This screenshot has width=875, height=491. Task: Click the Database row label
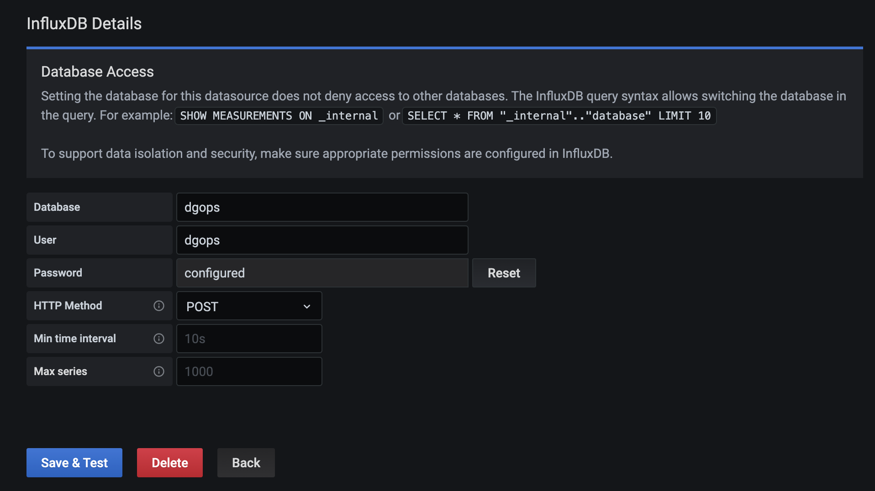click(57, 207)
